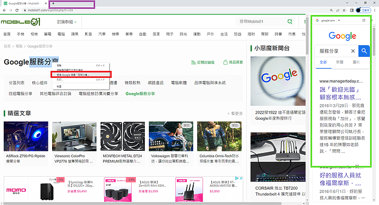Close the Google服務分享 - Mobile01 tab

[x=46, y=3]
